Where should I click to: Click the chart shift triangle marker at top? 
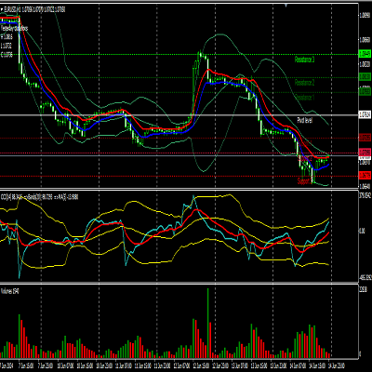point(286,5)
